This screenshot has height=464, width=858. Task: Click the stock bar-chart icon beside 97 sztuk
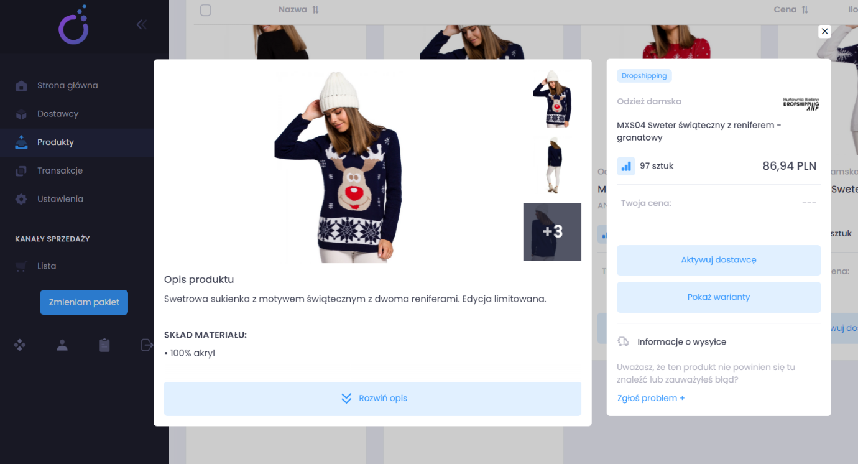(626, 166)
